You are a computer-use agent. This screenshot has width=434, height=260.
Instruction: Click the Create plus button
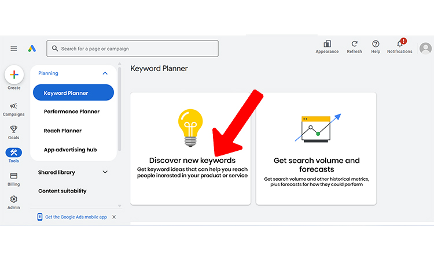(14, 75)
